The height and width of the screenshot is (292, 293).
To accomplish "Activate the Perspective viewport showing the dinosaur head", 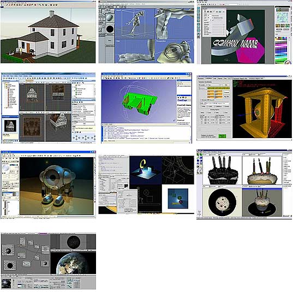I will 174,51.
